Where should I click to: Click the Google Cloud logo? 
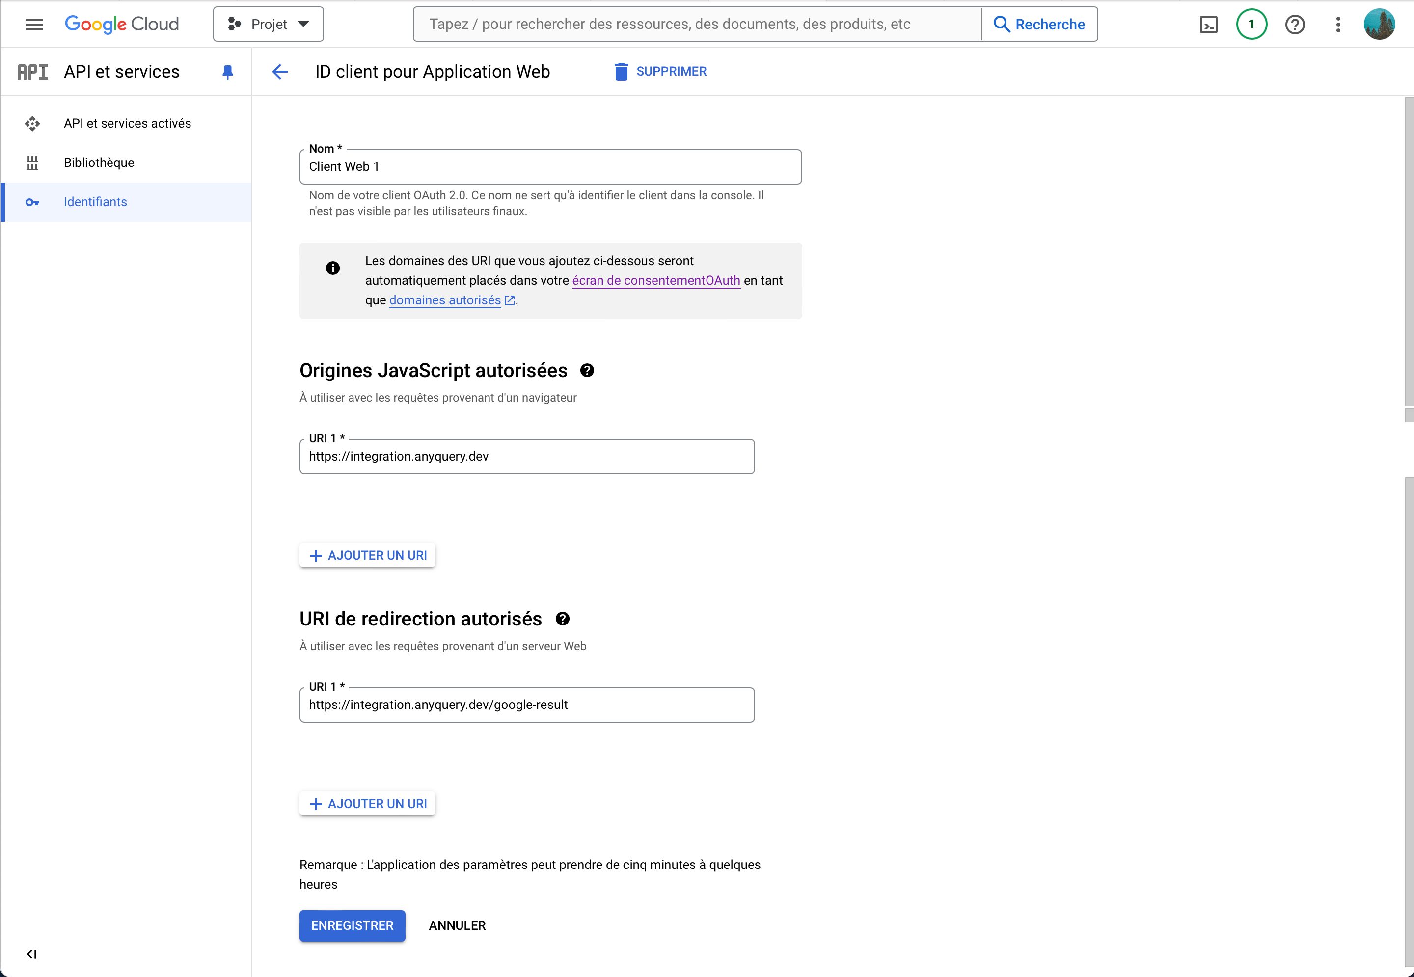coord(122,25)
